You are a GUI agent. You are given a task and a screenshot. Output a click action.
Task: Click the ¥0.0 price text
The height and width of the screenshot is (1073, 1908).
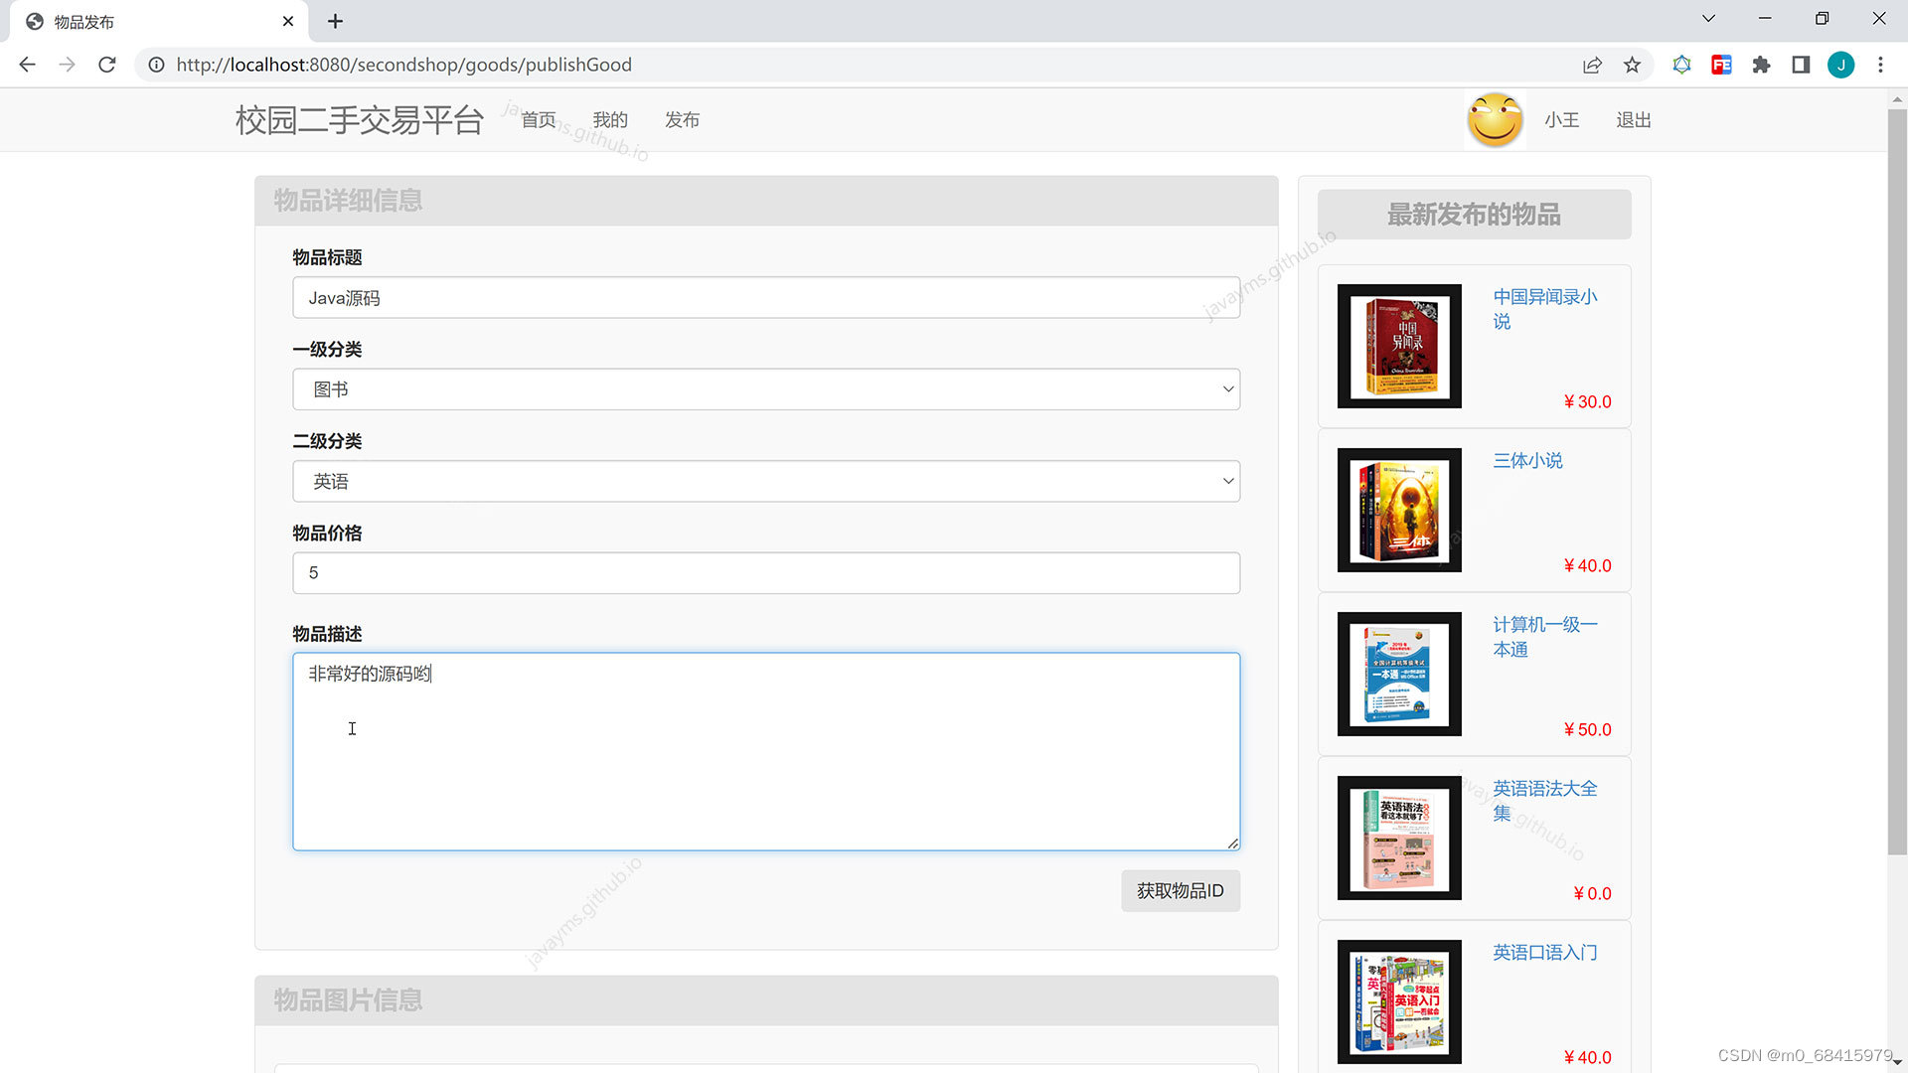coord(1592,894)
